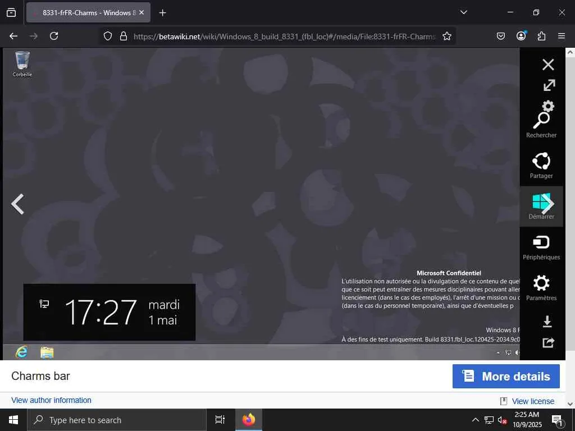Viewport: 575px width, 431px height.
Task: Open the media viewer options gear
Action: [x=548, y=106]
